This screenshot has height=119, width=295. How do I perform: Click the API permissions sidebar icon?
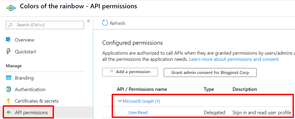[9, 112]
